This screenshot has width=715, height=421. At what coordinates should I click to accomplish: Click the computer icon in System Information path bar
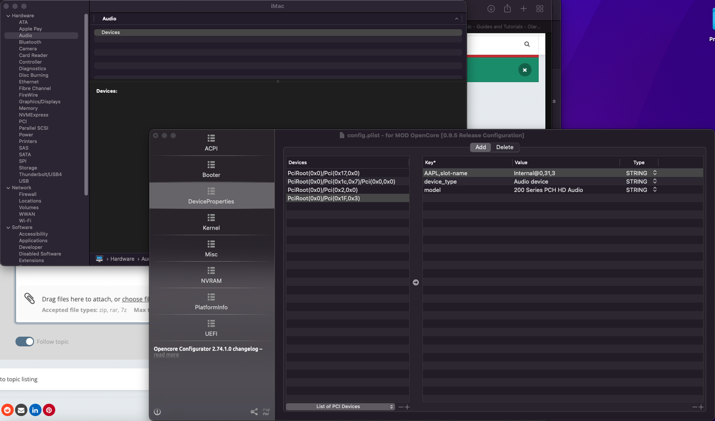(x=99, y=259)
